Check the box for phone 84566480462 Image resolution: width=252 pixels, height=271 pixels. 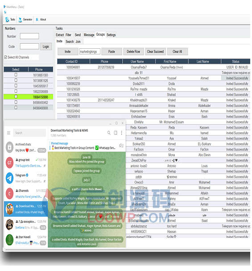(16, 102)
